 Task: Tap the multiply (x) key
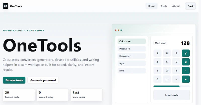click(186, 62)
